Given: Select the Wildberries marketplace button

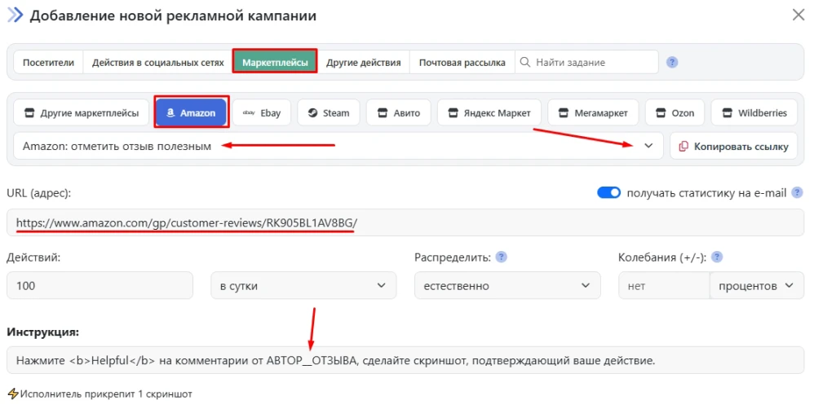Looking at the screenshot, I should click(x=754, y=112).
